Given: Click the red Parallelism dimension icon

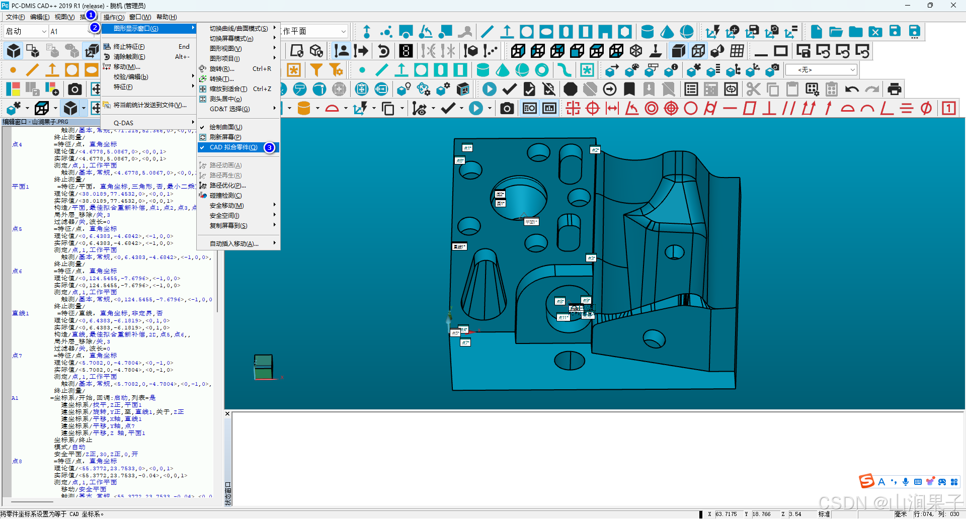Looking at the screenshot, I should point(788,108).
